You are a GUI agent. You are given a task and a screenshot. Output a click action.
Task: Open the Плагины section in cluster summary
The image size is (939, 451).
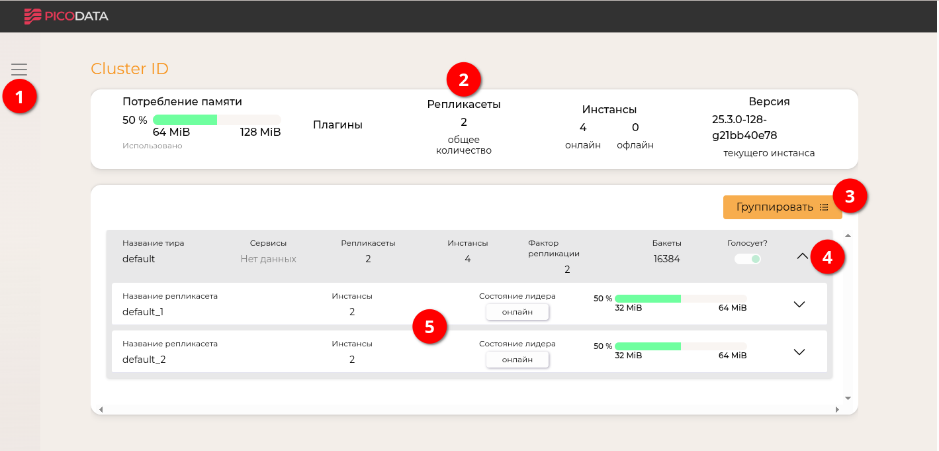point(337,125)
